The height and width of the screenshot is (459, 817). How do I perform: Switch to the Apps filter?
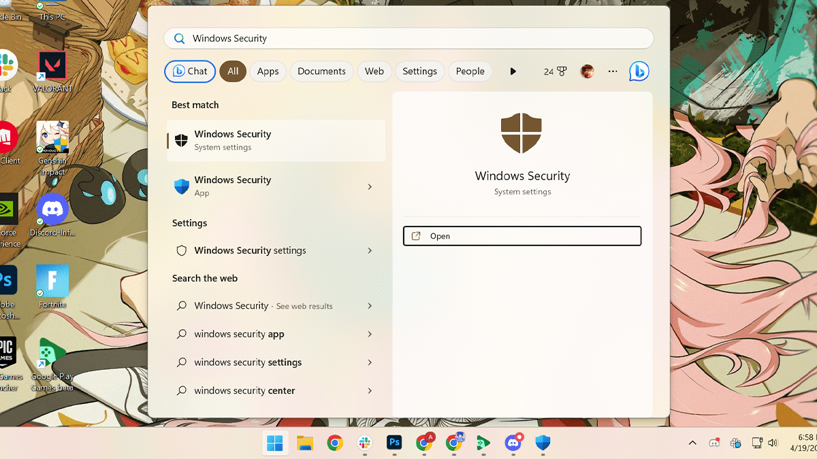point(268,71)
